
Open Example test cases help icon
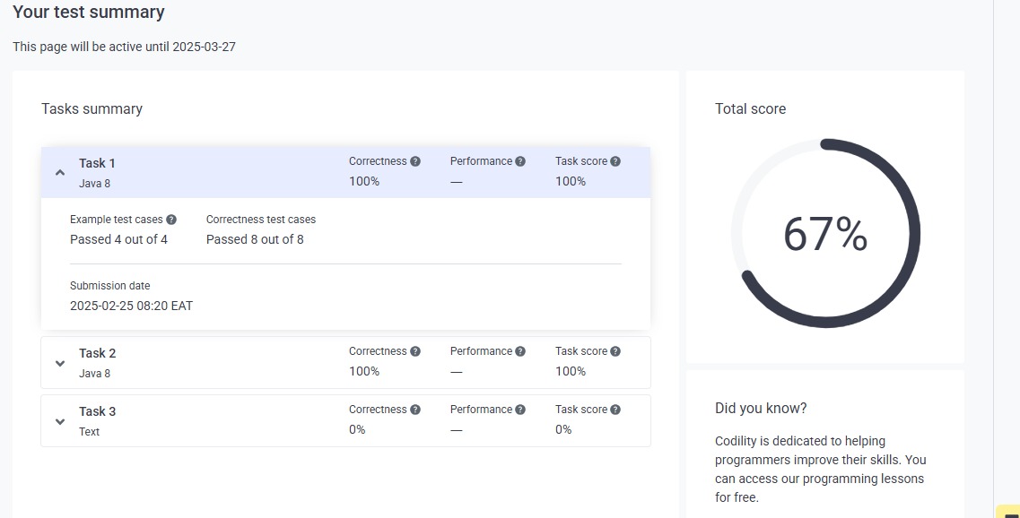[171, 220]
